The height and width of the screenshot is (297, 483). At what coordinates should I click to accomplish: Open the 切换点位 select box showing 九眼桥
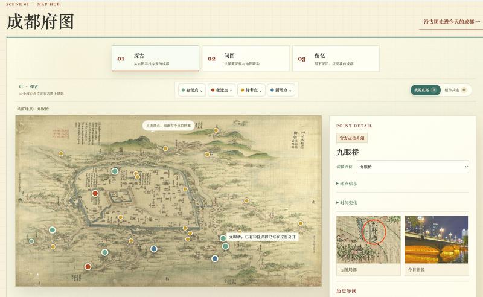pyautogui.click(x=412, y=167)
